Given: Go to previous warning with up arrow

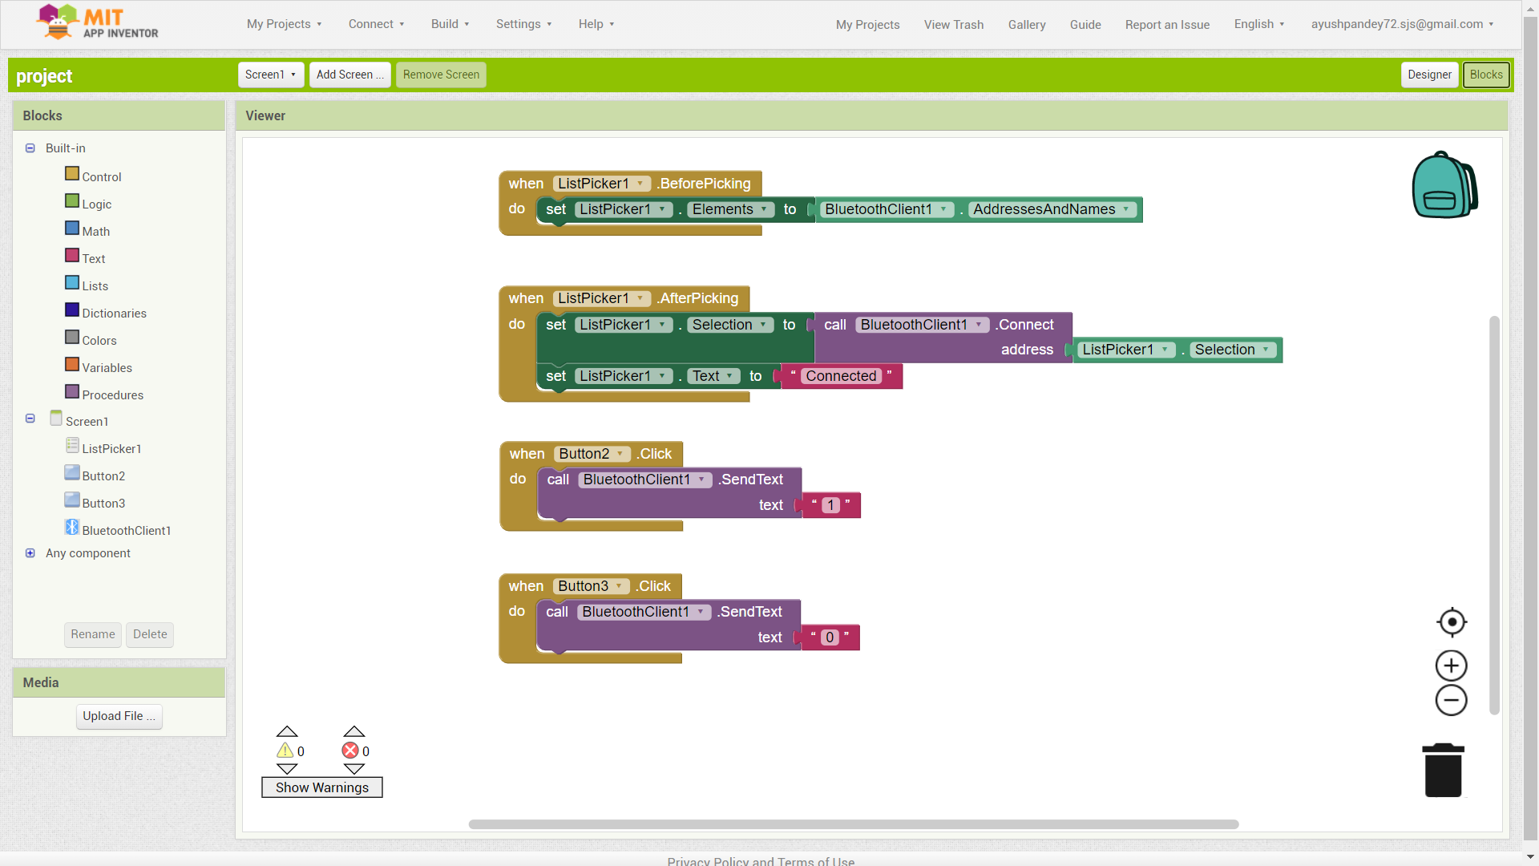Looking at the screenshot, I should 287,731.
